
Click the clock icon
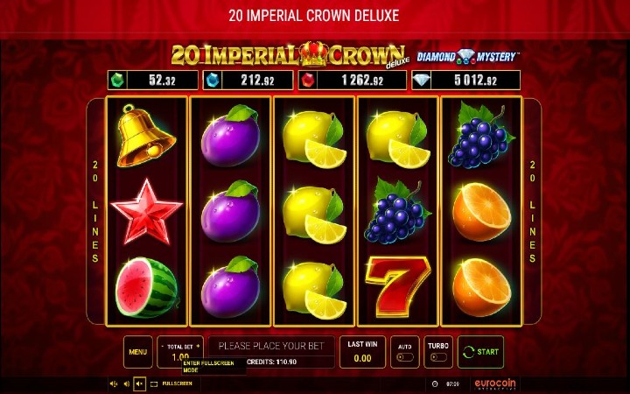pos(435,384)
